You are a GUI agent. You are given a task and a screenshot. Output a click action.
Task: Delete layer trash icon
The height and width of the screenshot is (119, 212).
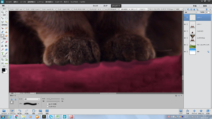(x=207, y=10)
